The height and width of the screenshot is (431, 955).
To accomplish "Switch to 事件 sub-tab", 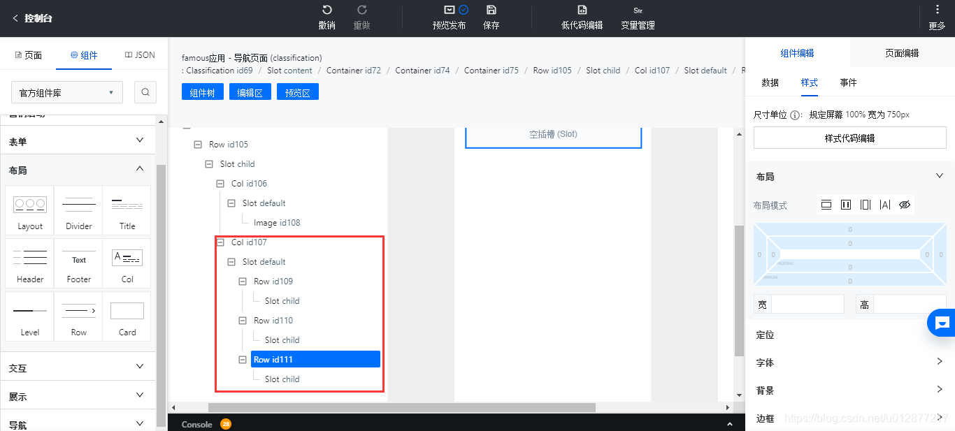I will 849,82.
